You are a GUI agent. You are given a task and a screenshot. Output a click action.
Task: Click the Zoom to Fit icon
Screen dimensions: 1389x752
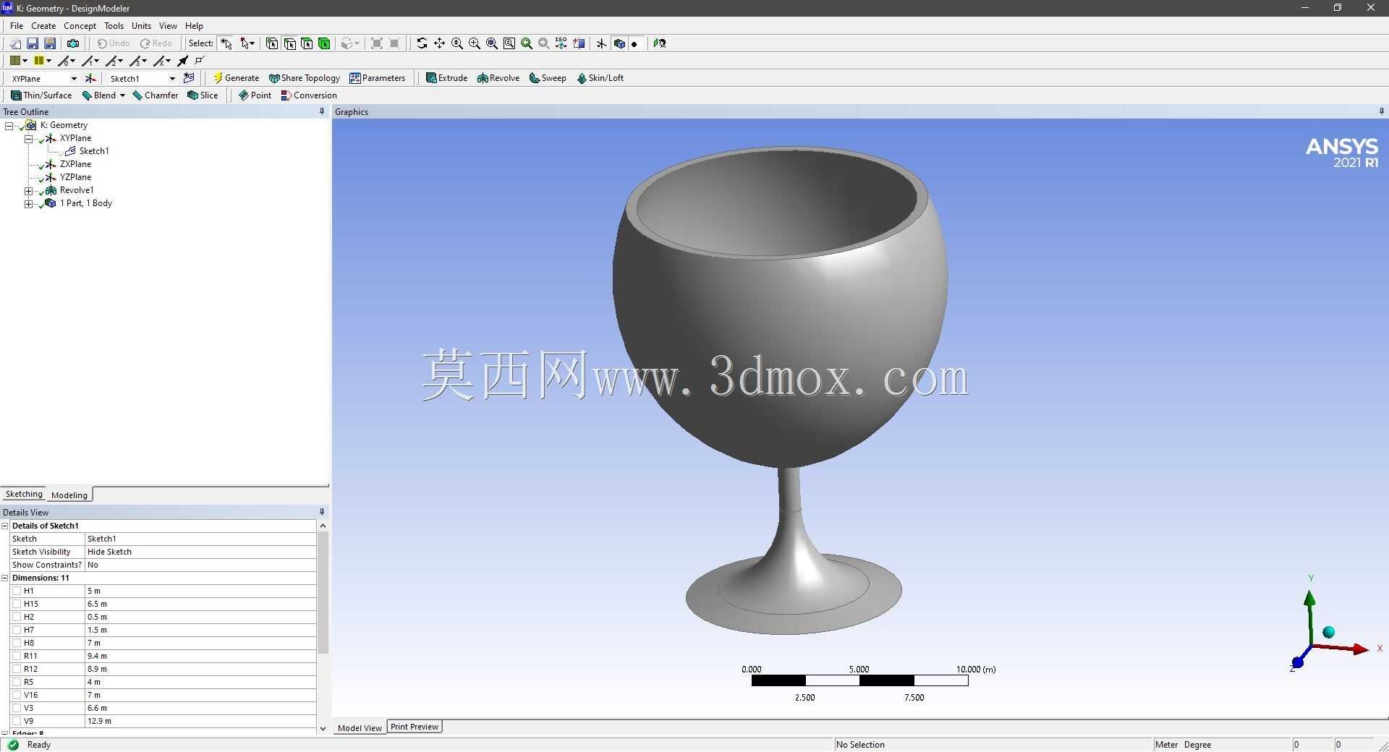pos(492,43)
